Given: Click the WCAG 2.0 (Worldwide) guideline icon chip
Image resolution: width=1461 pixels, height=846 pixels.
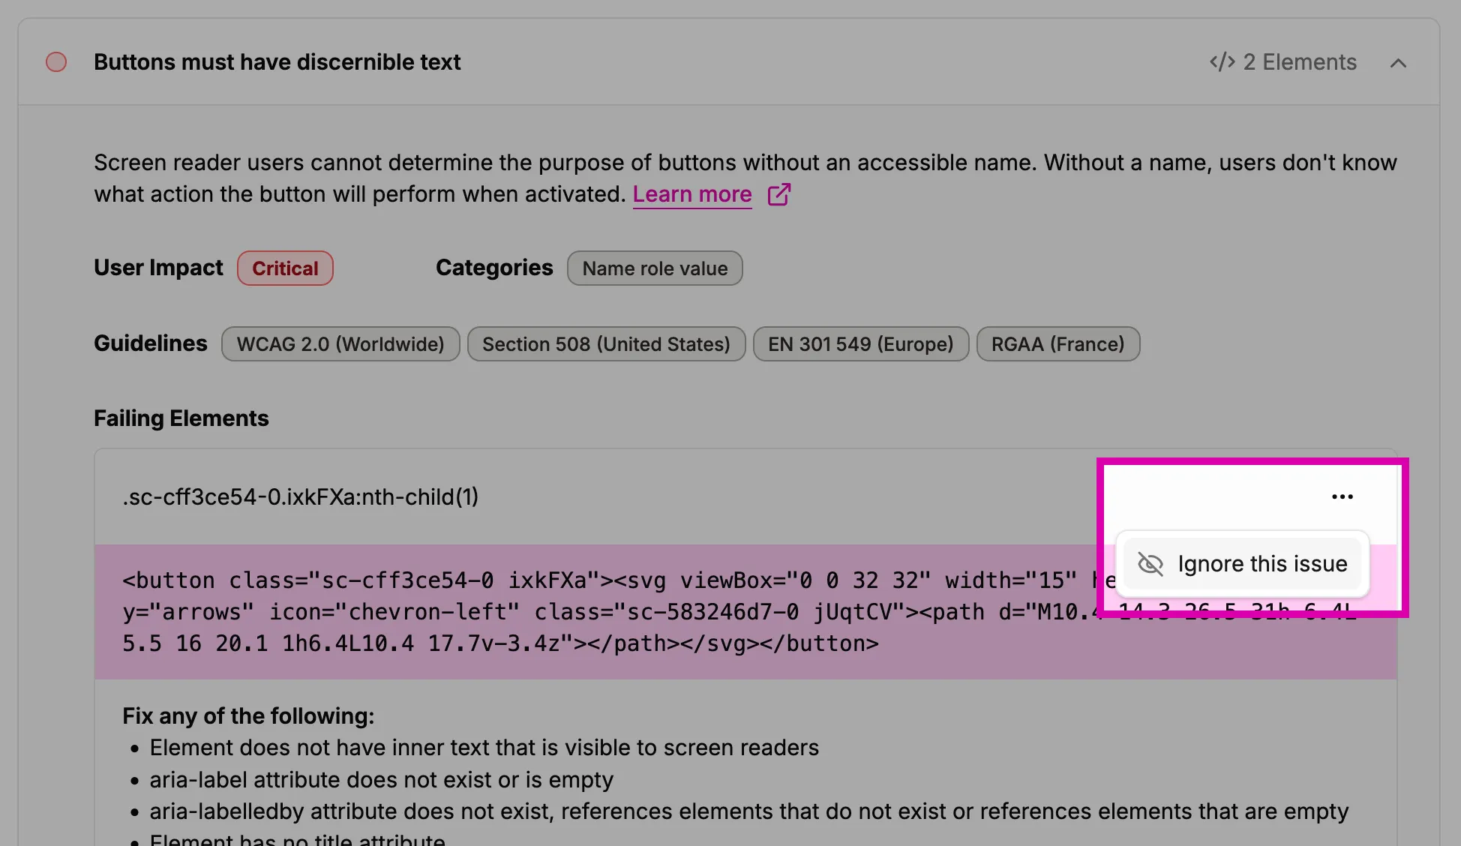Looking at the screenshot, I should click(340, 343).
